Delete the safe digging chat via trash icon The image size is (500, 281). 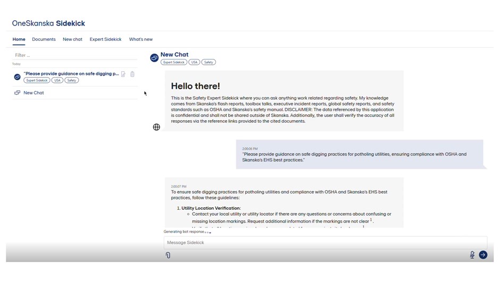point(132,74)
